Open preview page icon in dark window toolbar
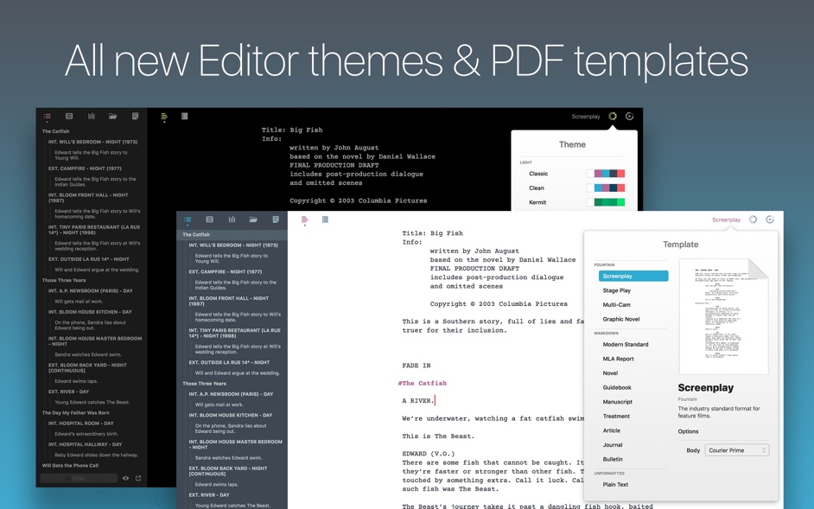 coord(184,117)
